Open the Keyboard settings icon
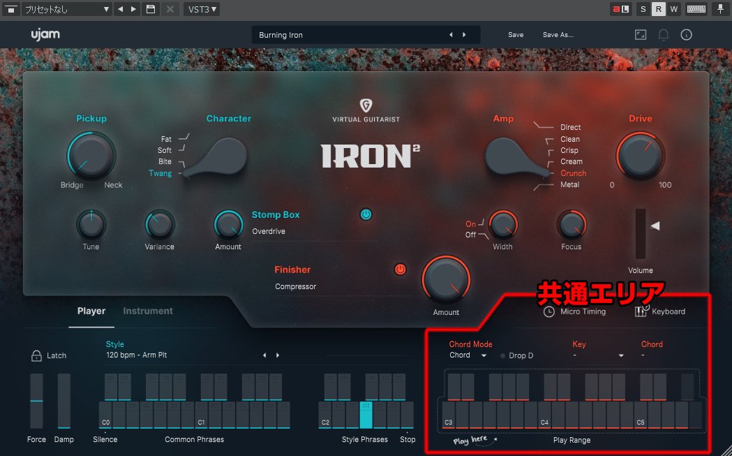Screen dimensions: 732x456 641,310
